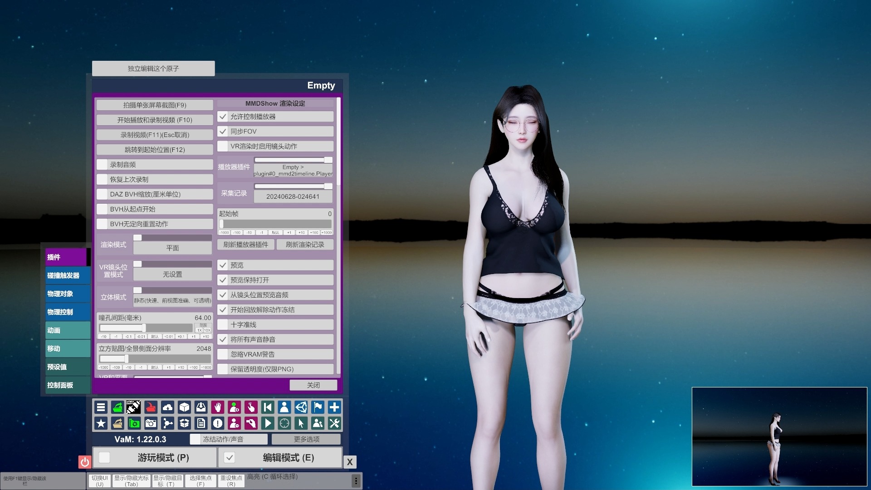Click the green folder with gear icon

coord(134,424)
